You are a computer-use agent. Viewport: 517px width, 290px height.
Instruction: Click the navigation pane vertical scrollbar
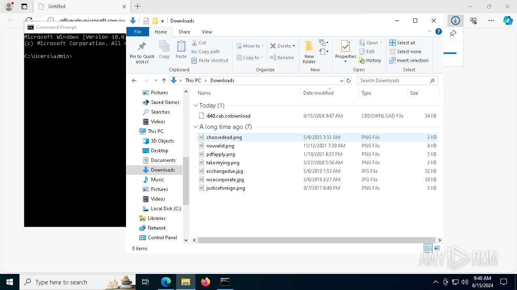[x=186, y=181]
